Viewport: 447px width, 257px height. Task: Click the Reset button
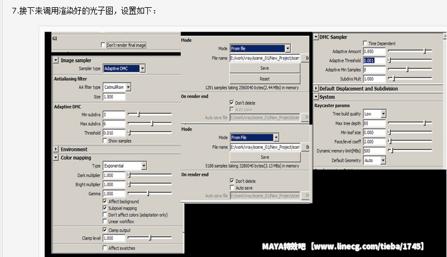click(265, 79)
